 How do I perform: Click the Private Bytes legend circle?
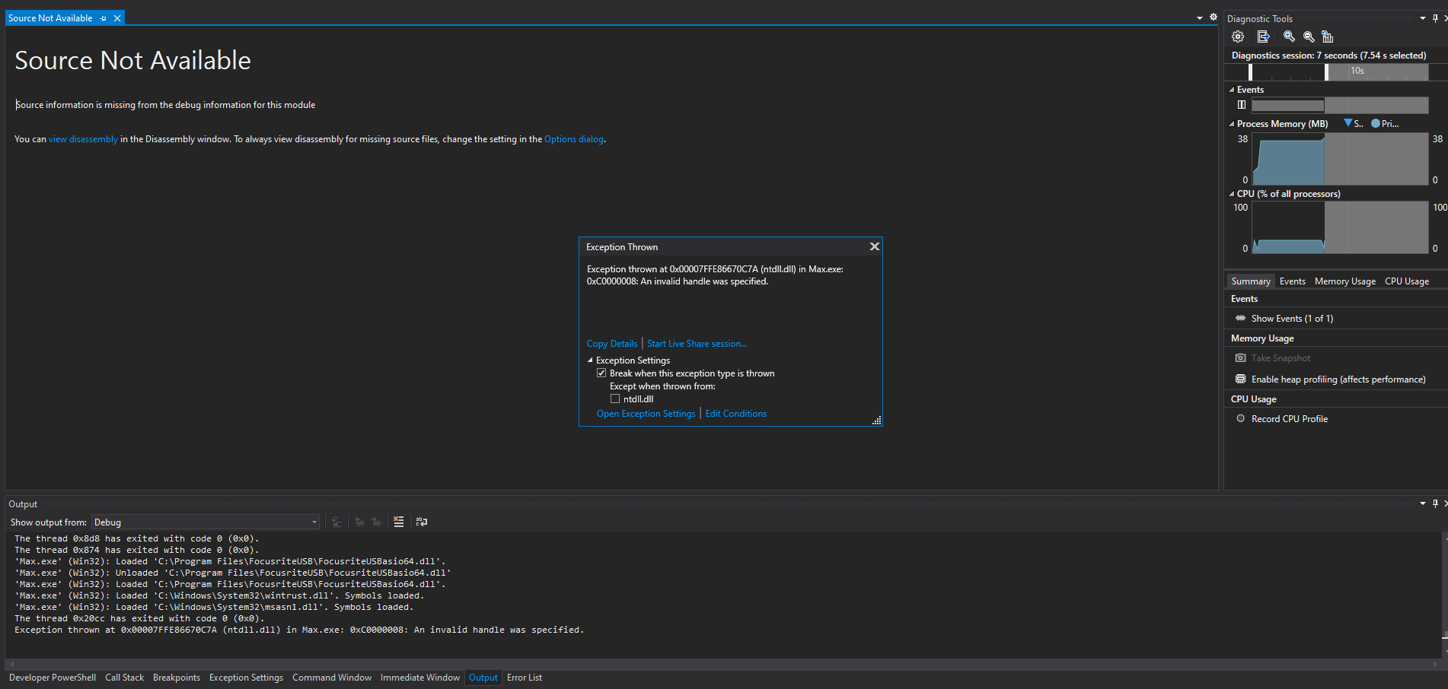coord(1376,123)
